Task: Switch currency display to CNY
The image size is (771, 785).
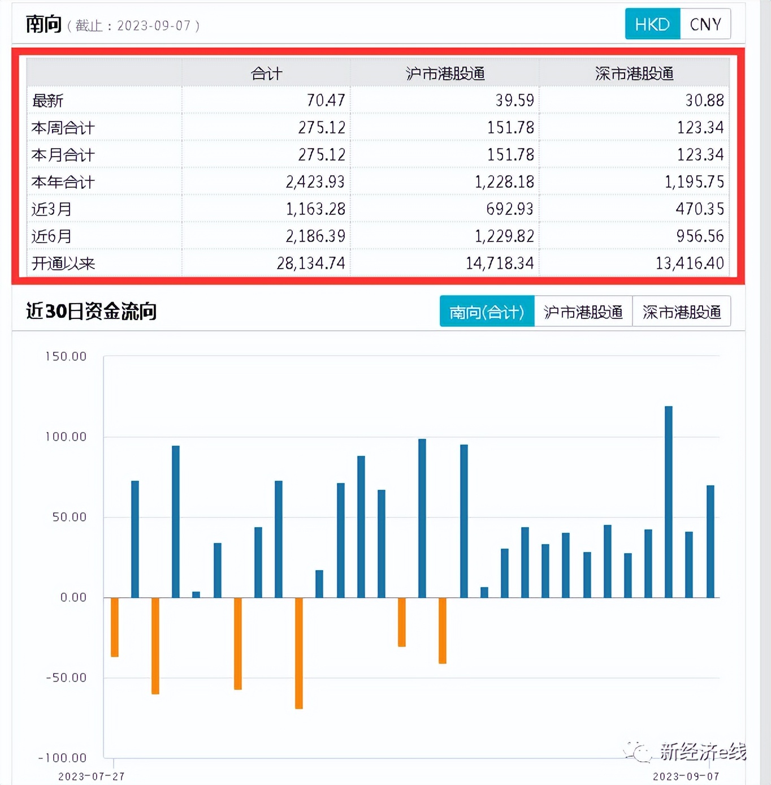Action: click(x=705, y=24)
